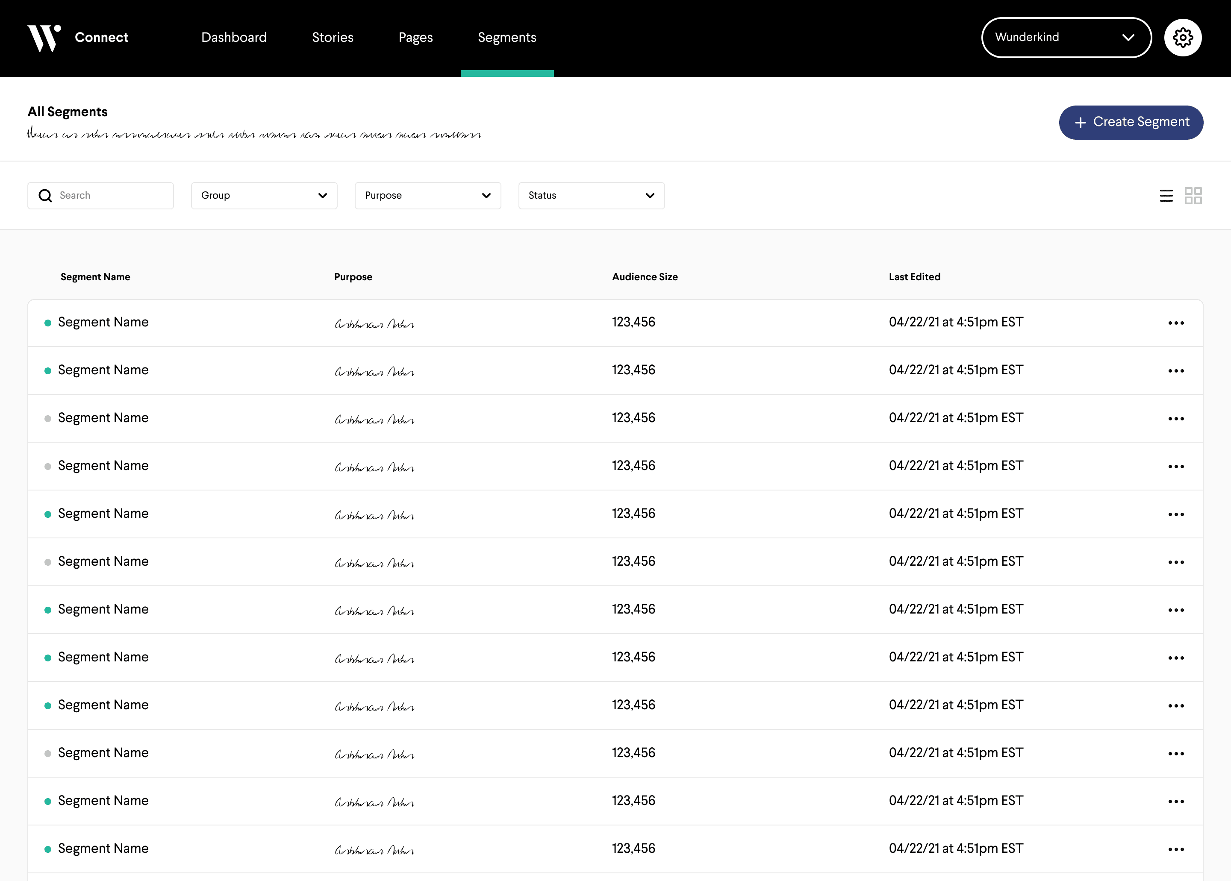1231x881 pixels.
Task: Expand the Group filter dropdown
Action: tap(264, 195)
